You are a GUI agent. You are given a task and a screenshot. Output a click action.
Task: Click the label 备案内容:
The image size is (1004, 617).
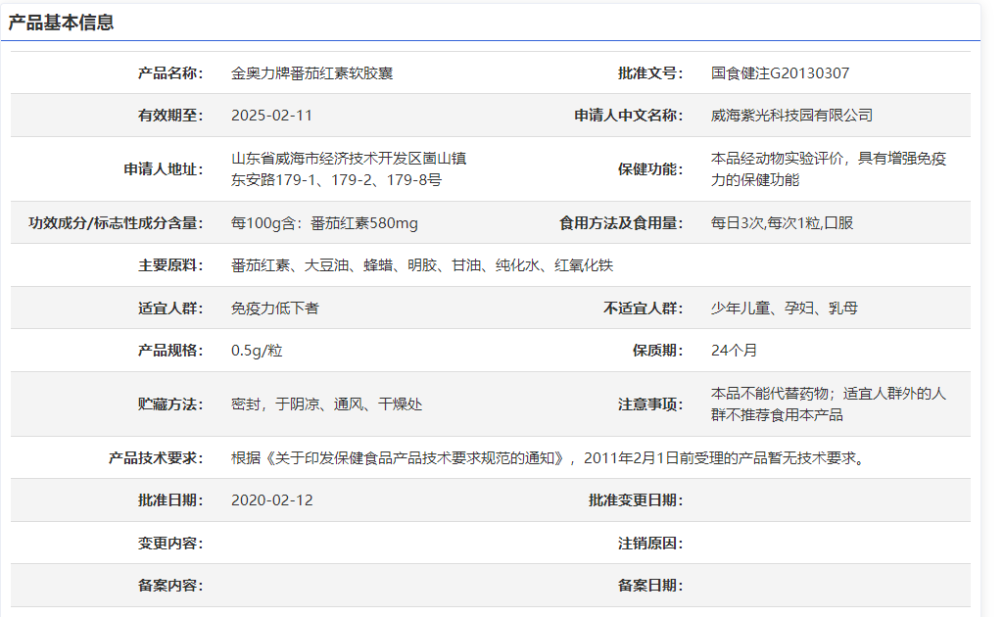point(170,585)
